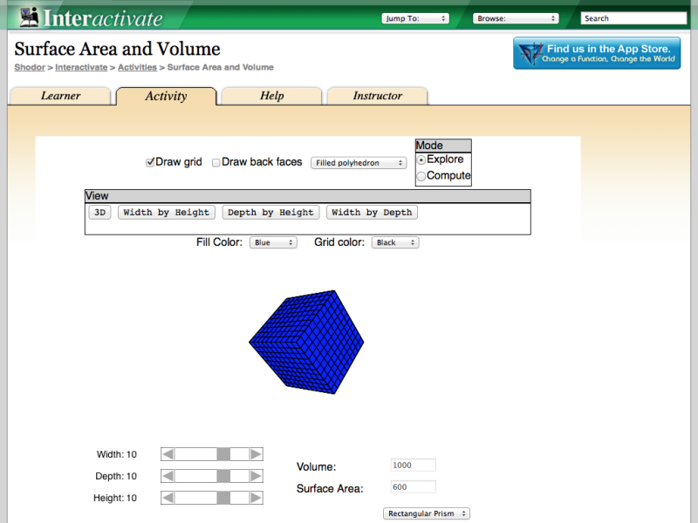The width and height of the screenshot is (698, 523).
Task: Enable Draw back faces
Action: tap(216, 162)
